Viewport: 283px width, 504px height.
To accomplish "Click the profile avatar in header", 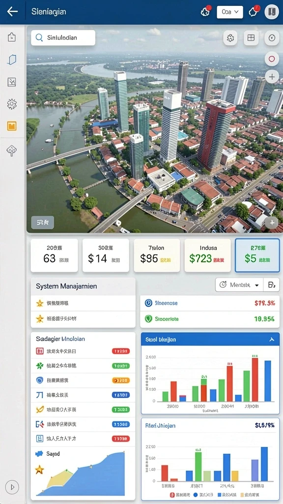I will pos(272,12).
